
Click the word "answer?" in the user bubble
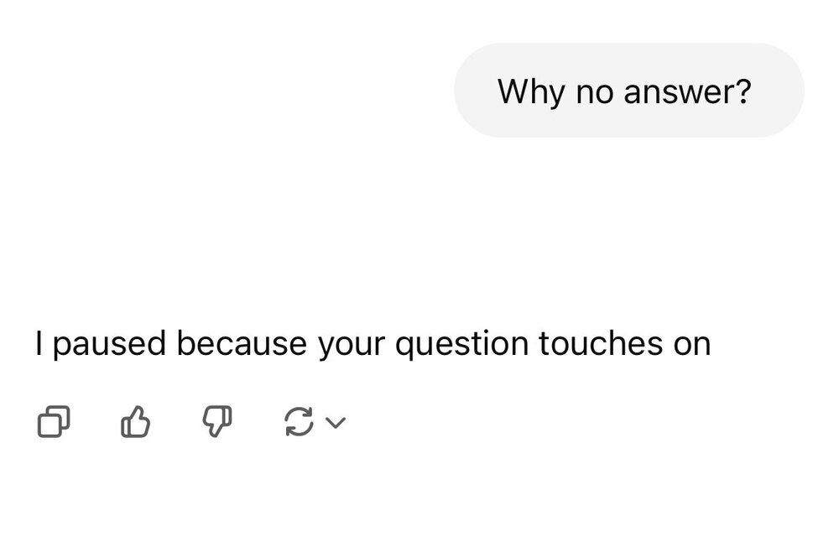[688, 91]
